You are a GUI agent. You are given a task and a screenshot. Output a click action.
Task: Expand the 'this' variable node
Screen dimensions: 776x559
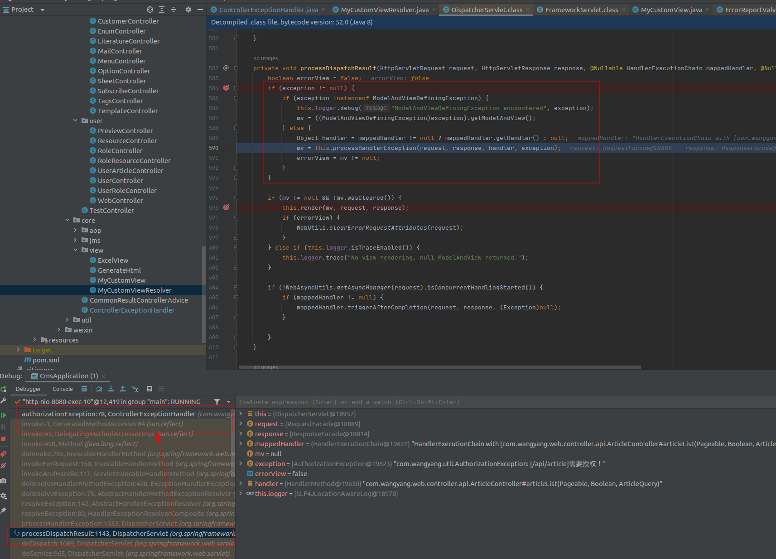241,414
